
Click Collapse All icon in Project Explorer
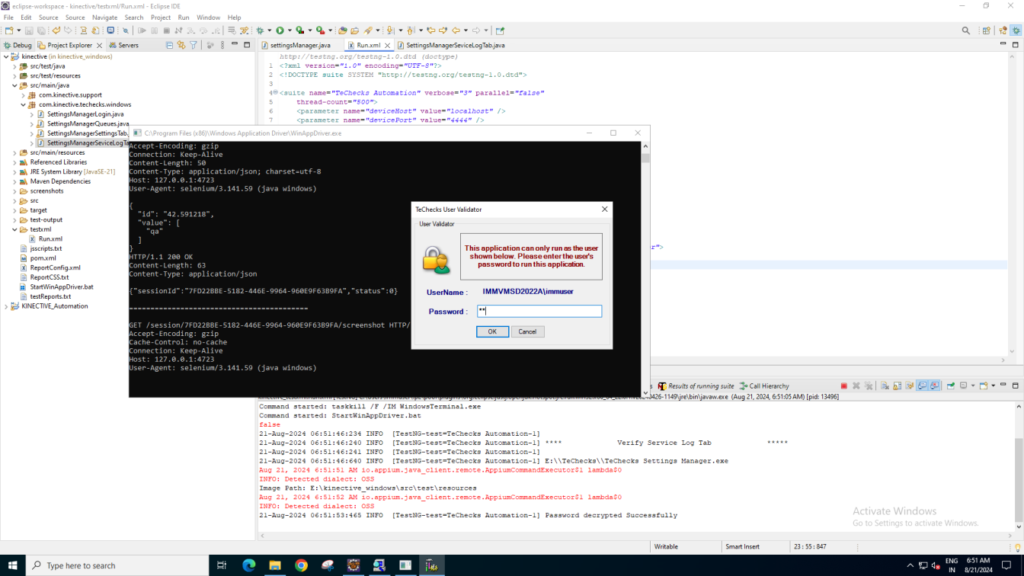(x=169, y=46)
